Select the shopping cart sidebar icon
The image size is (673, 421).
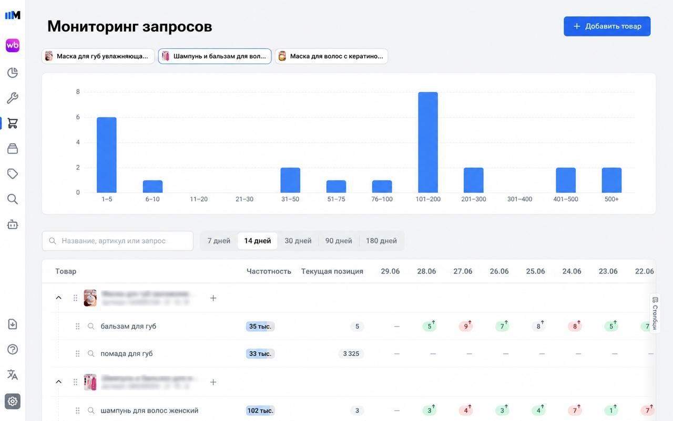pyautogui.click(x=13, y=123)
